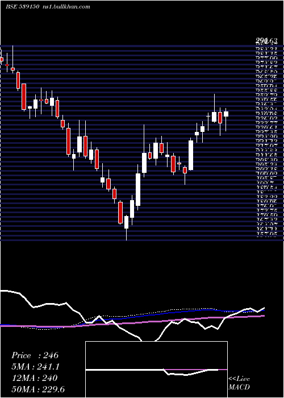Click the BSE 539150 ticker title

tap(22, 7)
